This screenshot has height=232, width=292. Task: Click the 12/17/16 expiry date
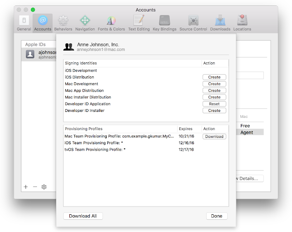(x=186, y=150)
